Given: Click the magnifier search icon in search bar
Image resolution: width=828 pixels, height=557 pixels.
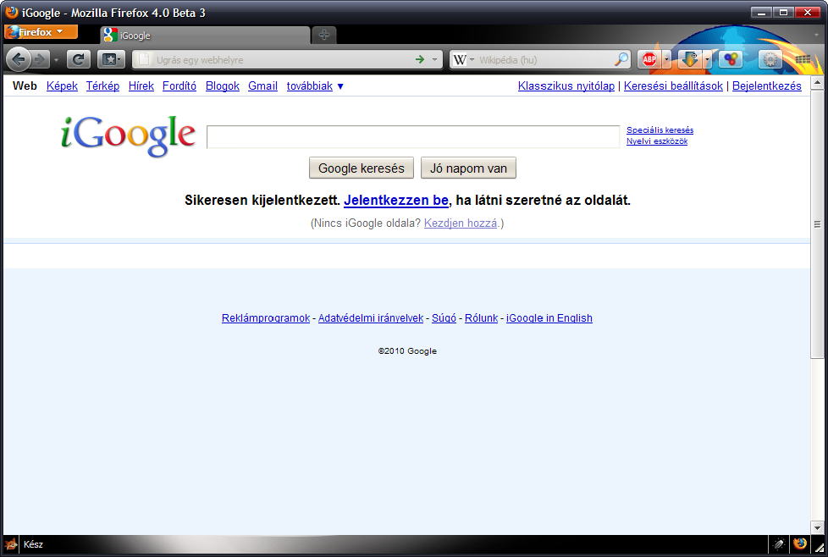Looking at the screenshot, I should (x=622, y=59).
